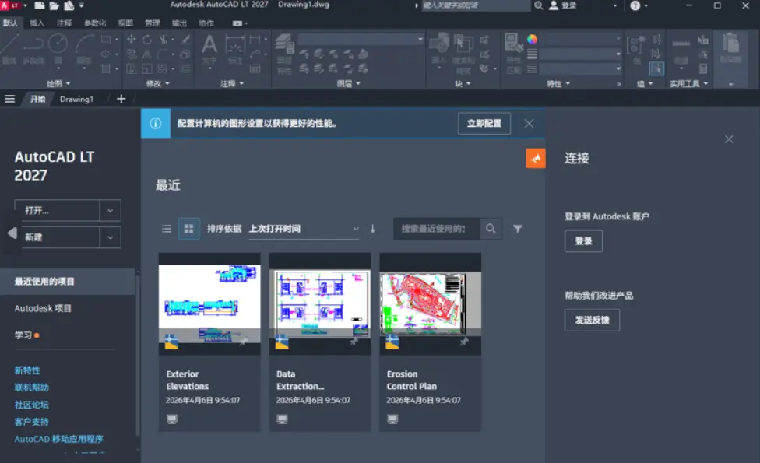Image resolution: width=760 pixels, height=463 pixels.
Task: Expand the 特性 panel
Action: point(558,84)
